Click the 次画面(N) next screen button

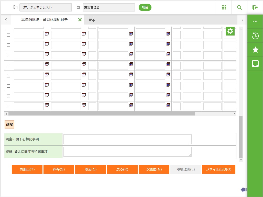point(154,169)
